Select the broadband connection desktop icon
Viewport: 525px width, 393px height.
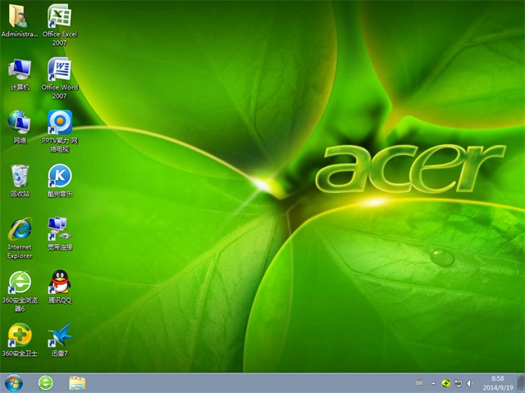59,229
